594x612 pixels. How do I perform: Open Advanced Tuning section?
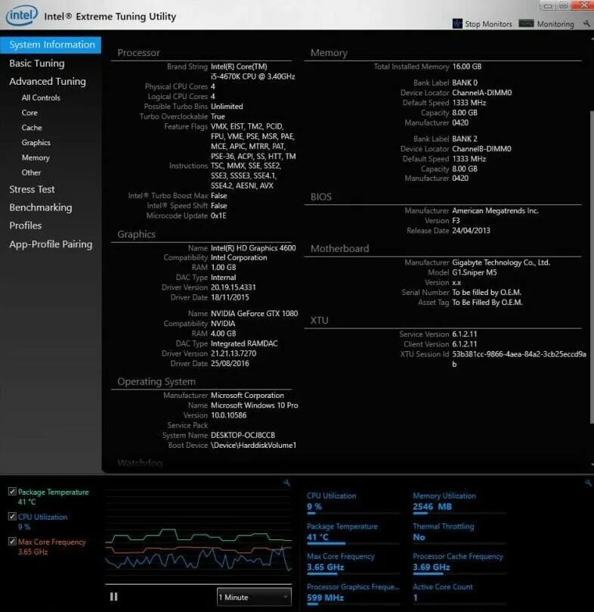(x=48, y=81)
